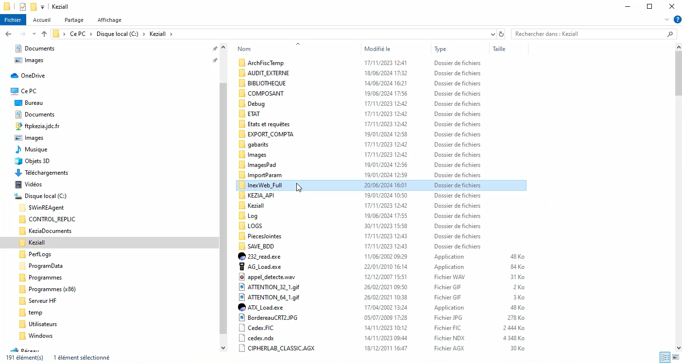Open the recent locations dropdown arrow
682x363 pixels.
[x=34, y=34]
